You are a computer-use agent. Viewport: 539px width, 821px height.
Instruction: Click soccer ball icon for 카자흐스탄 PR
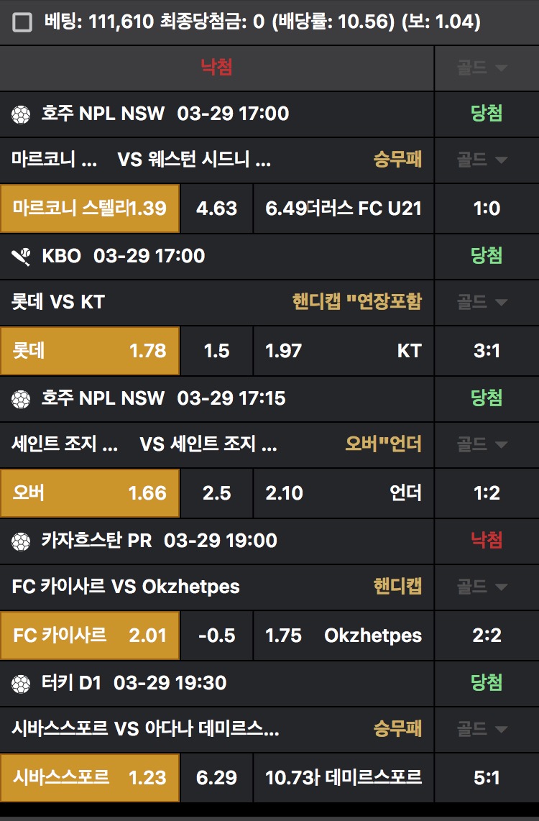21,541
